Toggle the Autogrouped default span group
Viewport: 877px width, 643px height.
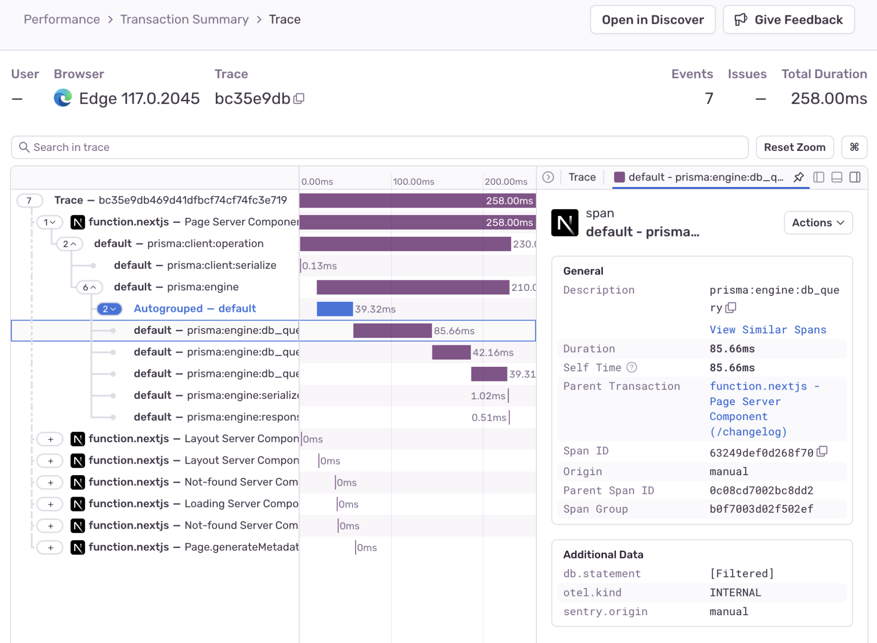(x=109, y=309)
